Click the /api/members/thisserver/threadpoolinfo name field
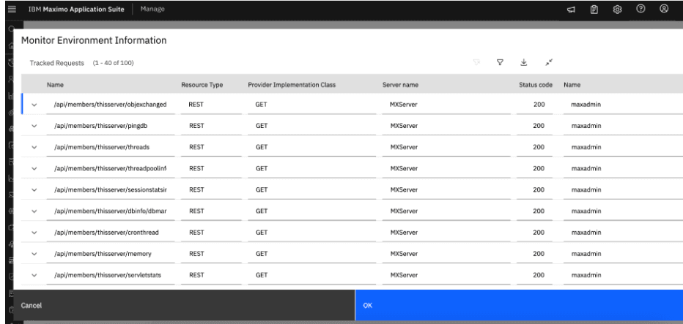683x324 pixels. [111, 169]
